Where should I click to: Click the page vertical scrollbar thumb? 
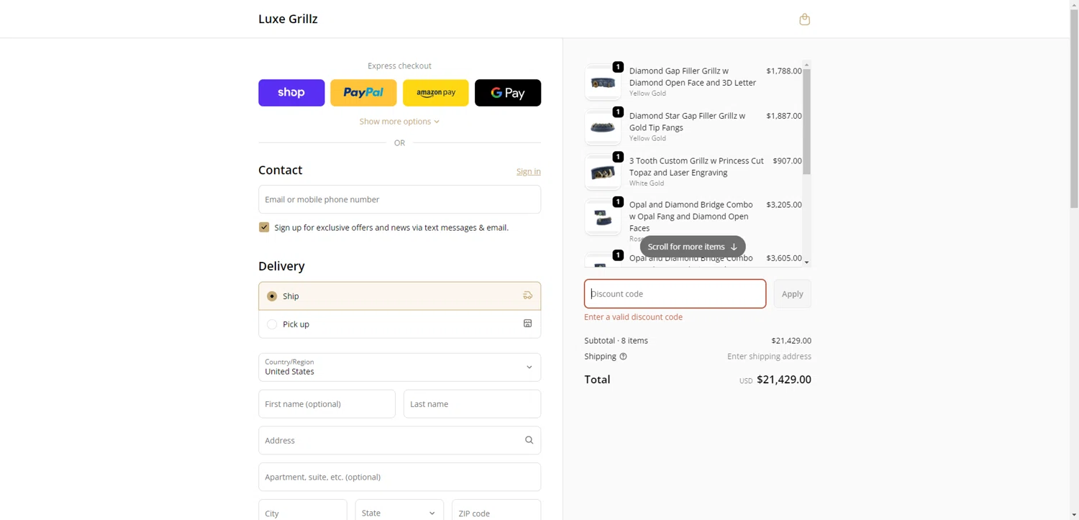pyautogui.click(x=1074, y=108)
